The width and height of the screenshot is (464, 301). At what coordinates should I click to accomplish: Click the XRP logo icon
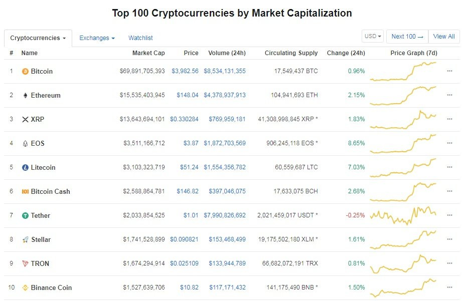tap(25, 120)
